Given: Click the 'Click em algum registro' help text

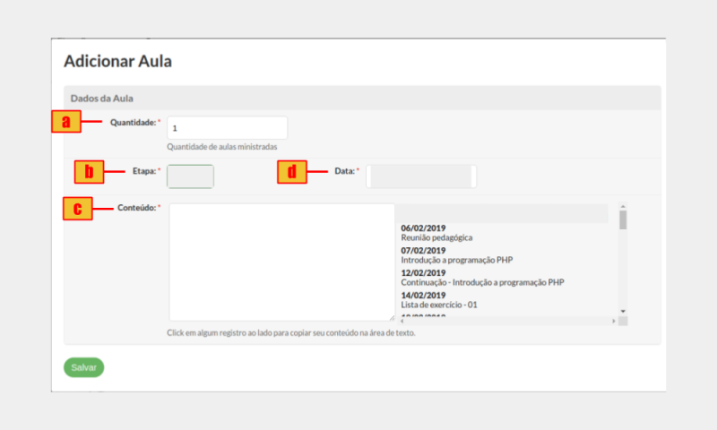Looking at the screenshot, I should pyautogui.click(x=291, y=332).
